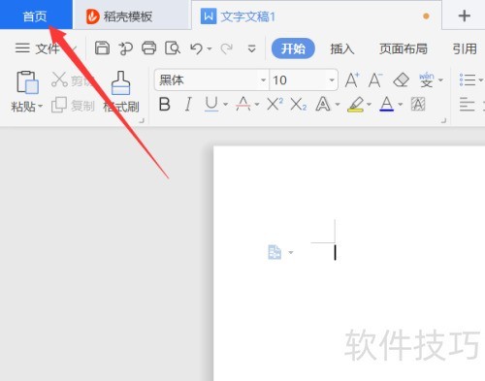The height and width of the screenshot is (381, 485).
Task: Click in the document page body
Action: coord(349,264)
